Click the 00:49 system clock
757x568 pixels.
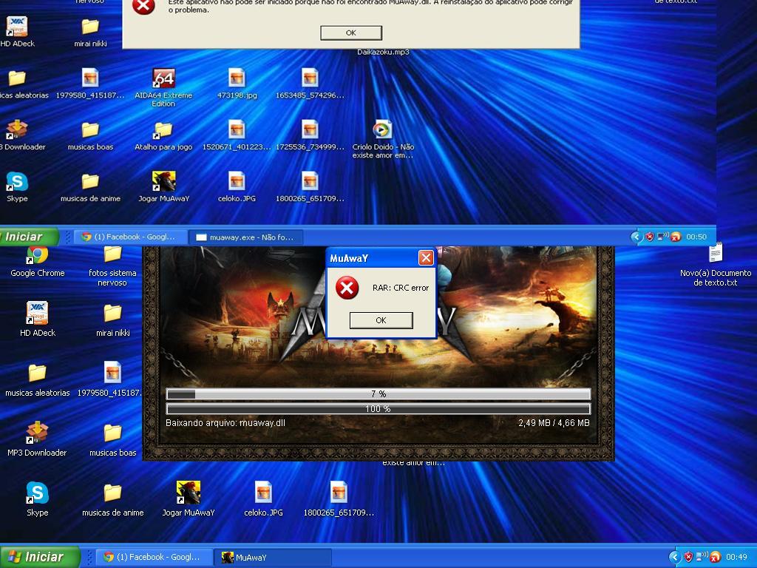[736, 557]
